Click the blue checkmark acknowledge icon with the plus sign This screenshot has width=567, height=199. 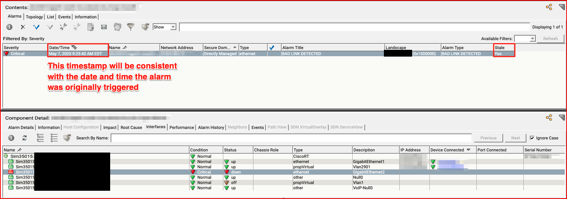[x=36, y=27]
